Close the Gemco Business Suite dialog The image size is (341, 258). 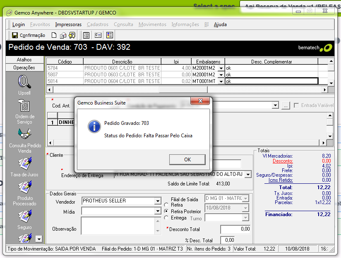tap(200, 101)
